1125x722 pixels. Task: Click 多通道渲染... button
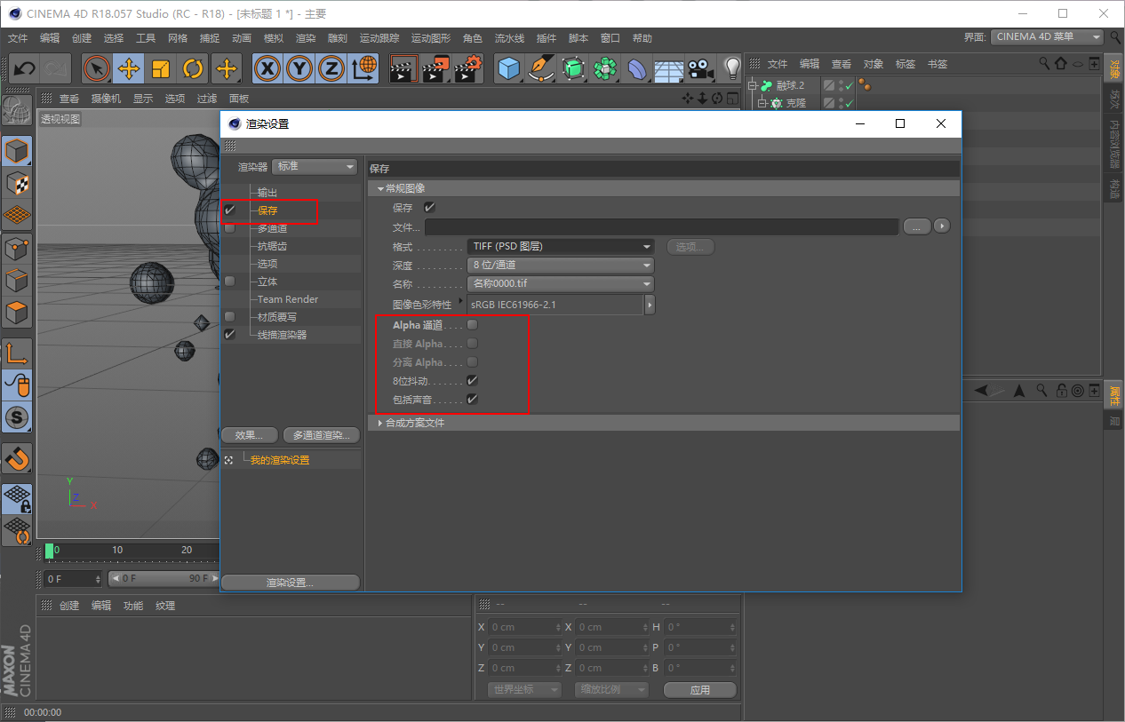pos(321,435)
